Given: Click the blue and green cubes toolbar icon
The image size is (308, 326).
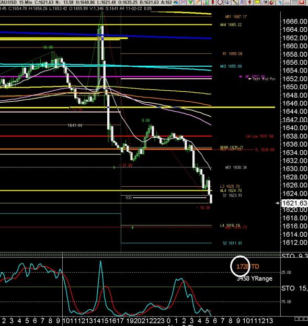Looking at the screenshot, I should 176,2.
